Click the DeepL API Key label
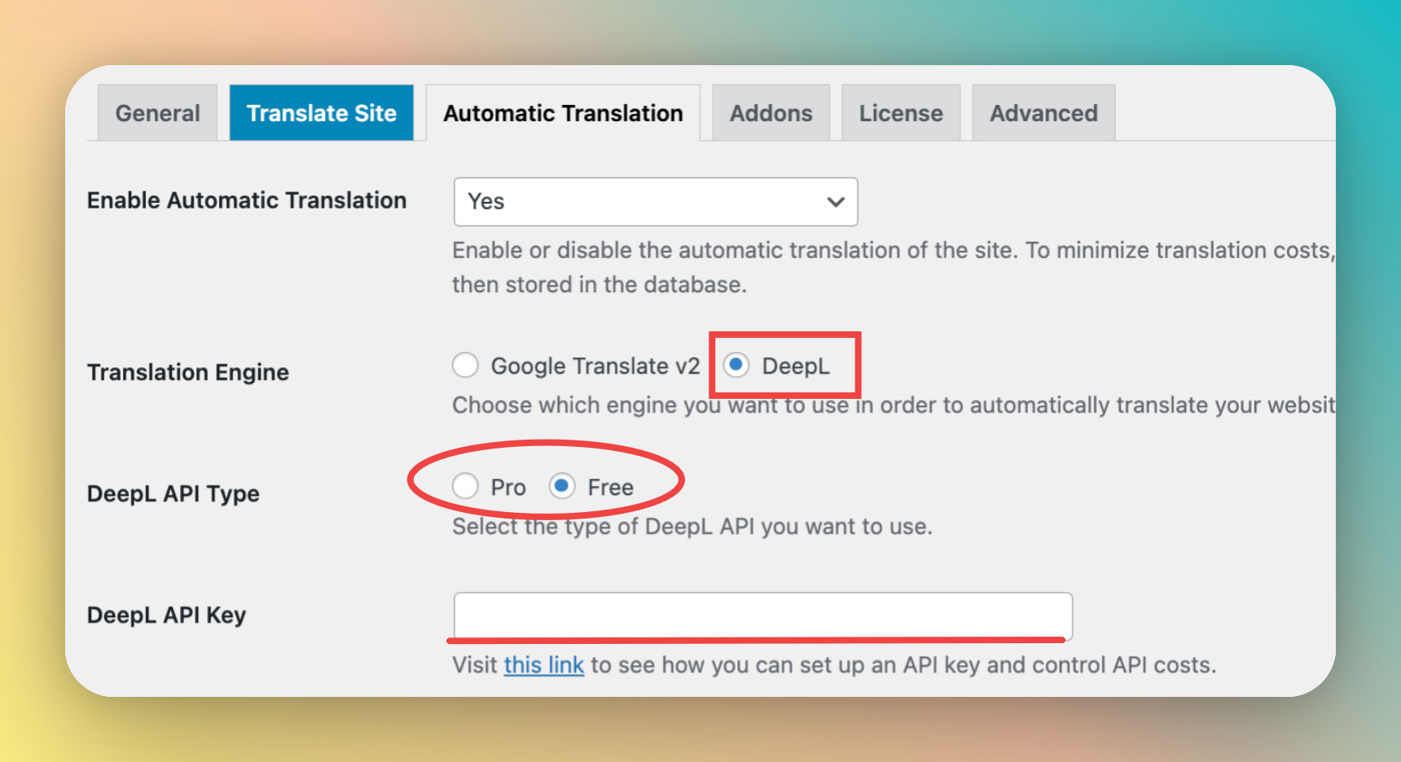This screenshot has width=1401, height=762. tap(166, 615)
